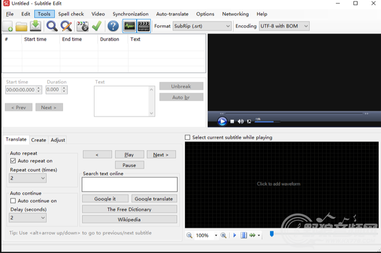Screen dimensions: 381x253
Task: Click the Wikipedia button
Action: 129,219
